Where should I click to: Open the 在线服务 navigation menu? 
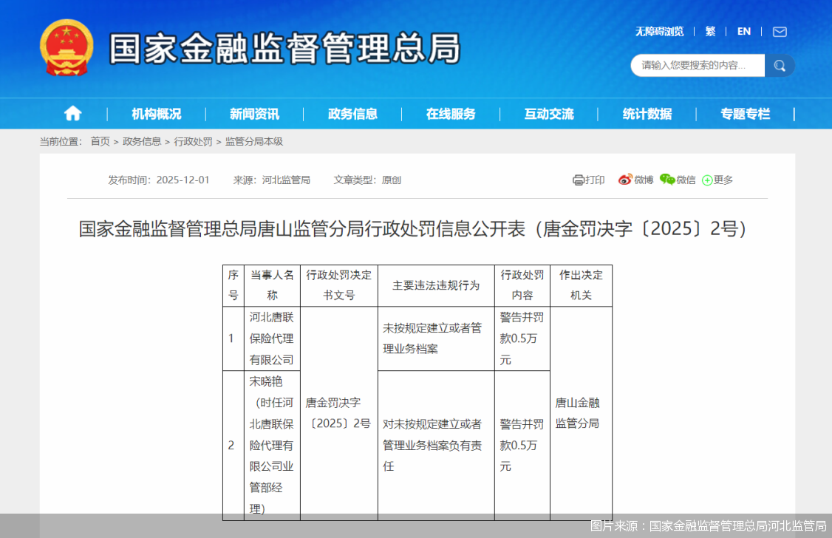450,113
